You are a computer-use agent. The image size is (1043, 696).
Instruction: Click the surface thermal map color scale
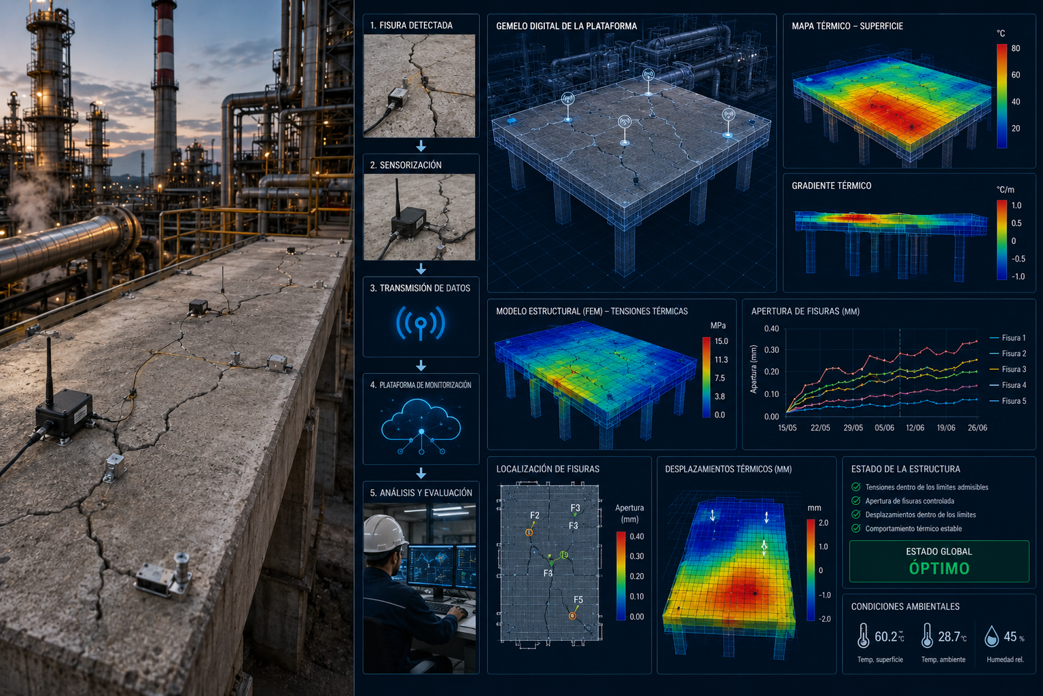(1002, 96)
